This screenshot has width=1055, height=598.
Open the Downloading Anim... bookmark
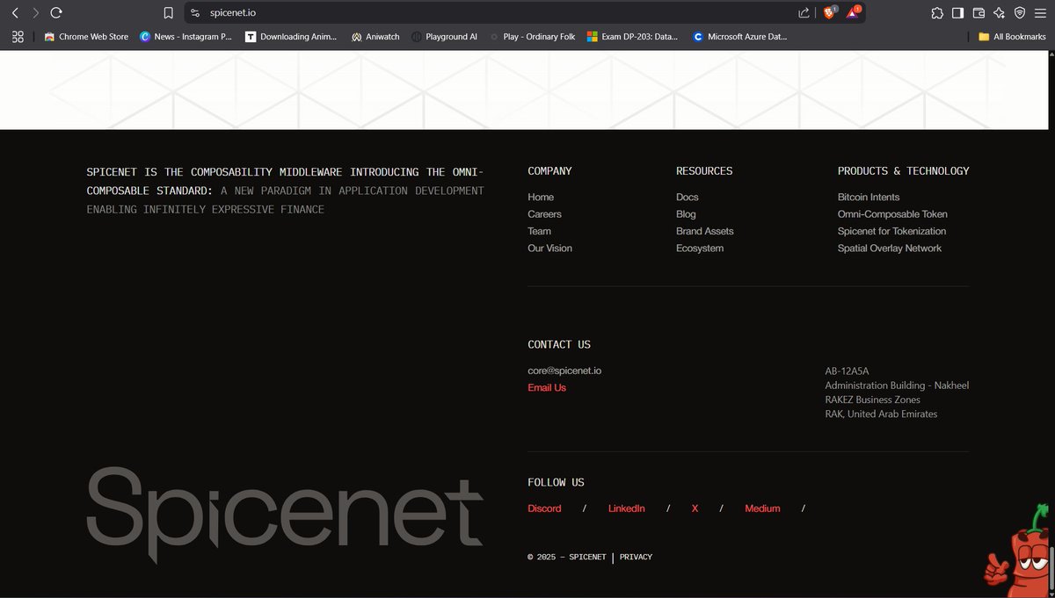click(x=291, y=37)
